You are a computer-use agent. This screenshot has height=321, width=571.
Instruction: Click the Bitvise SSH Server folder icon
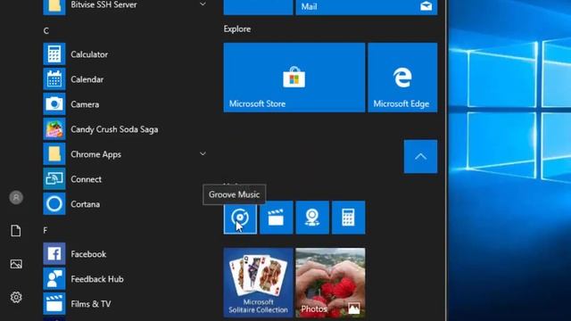tap(54, 6)
